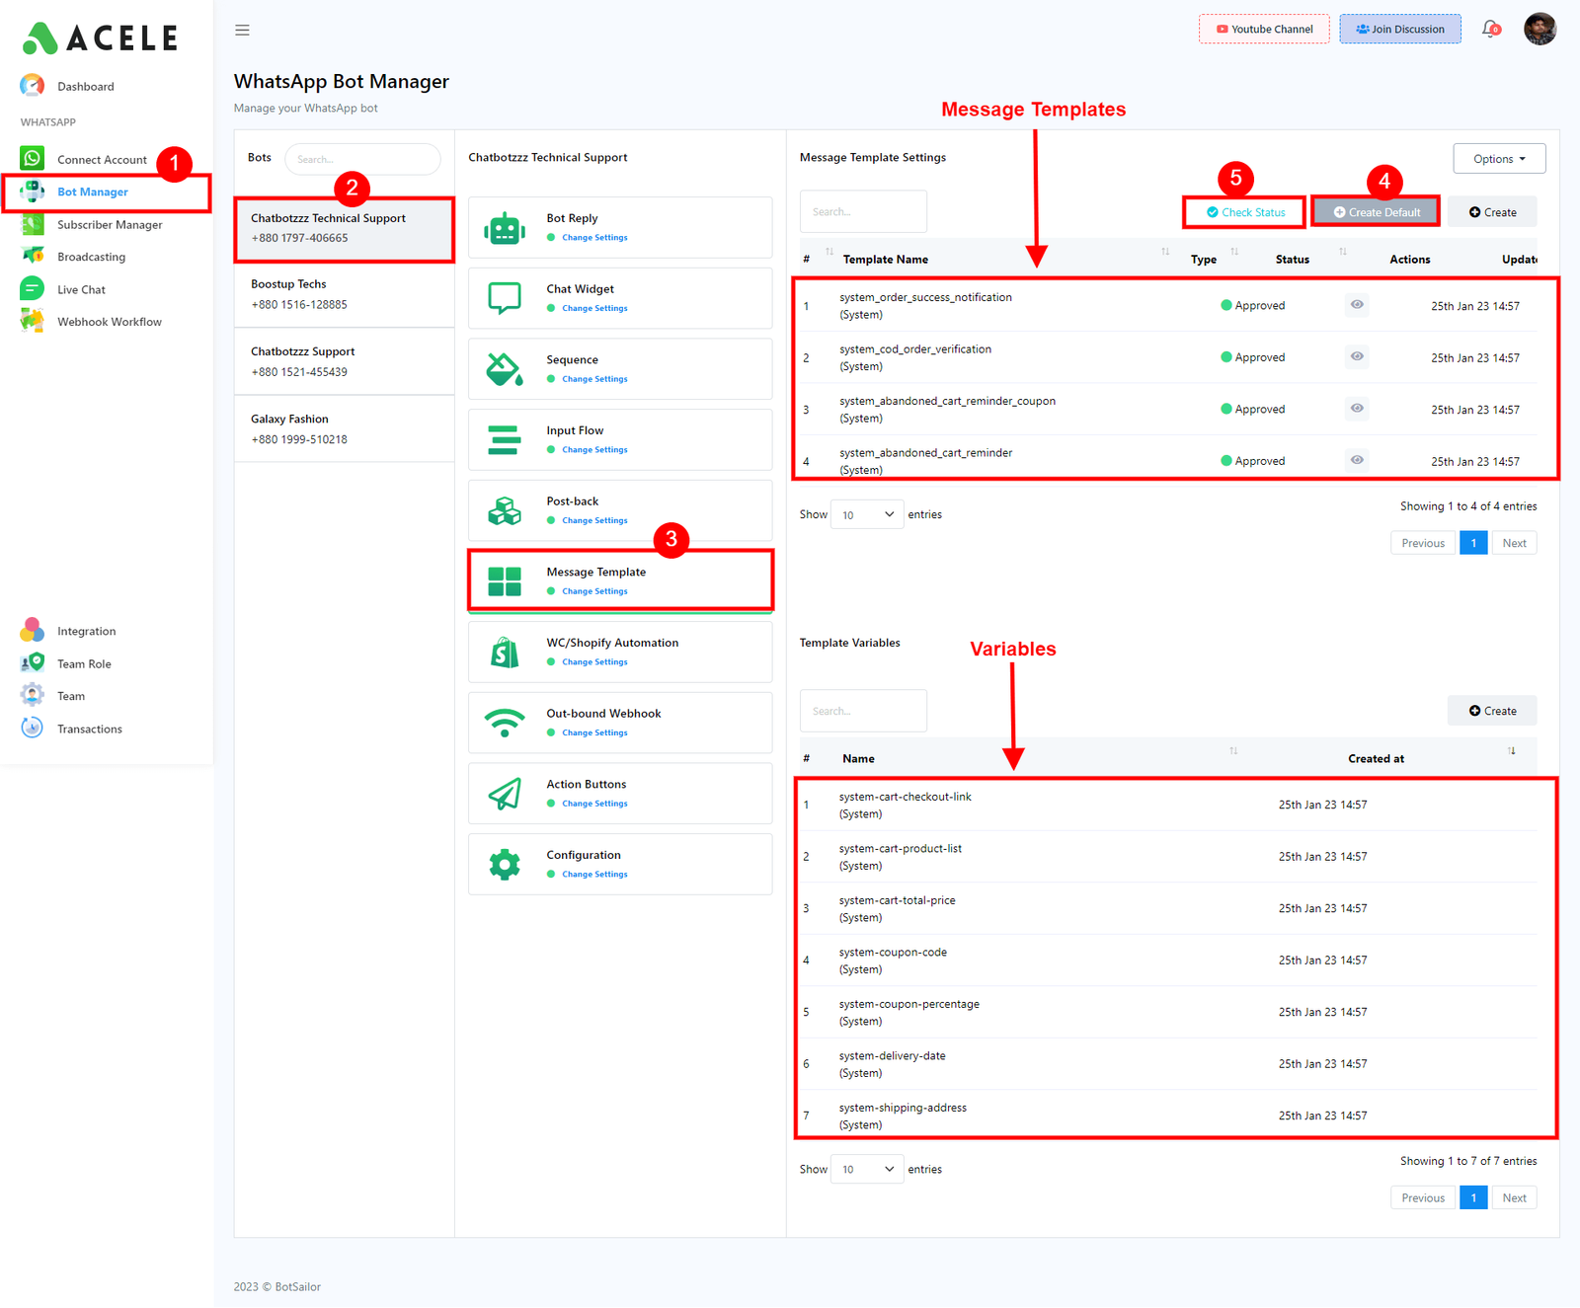Screen dimensions: 1580x1308
Task: Click the Join Discussion button
Action: [x=1400, y=29]
